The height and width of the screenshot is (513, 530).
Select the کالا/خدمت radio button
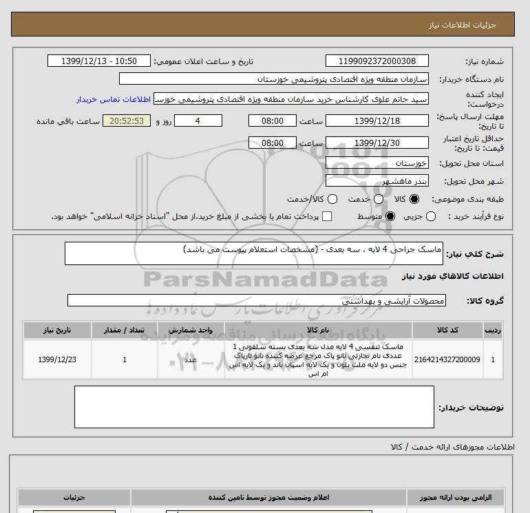332,199
